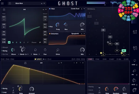Switch to the L2 LFO tab
139x94 pixels.
tap(45, 59)
